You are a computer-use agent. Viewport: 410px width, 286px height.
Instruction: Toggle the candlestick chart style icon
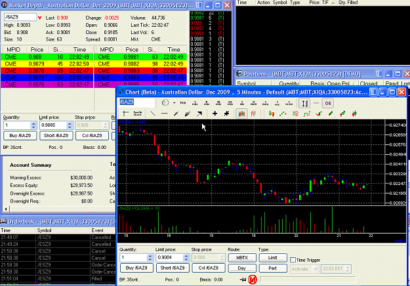(241, 113)
